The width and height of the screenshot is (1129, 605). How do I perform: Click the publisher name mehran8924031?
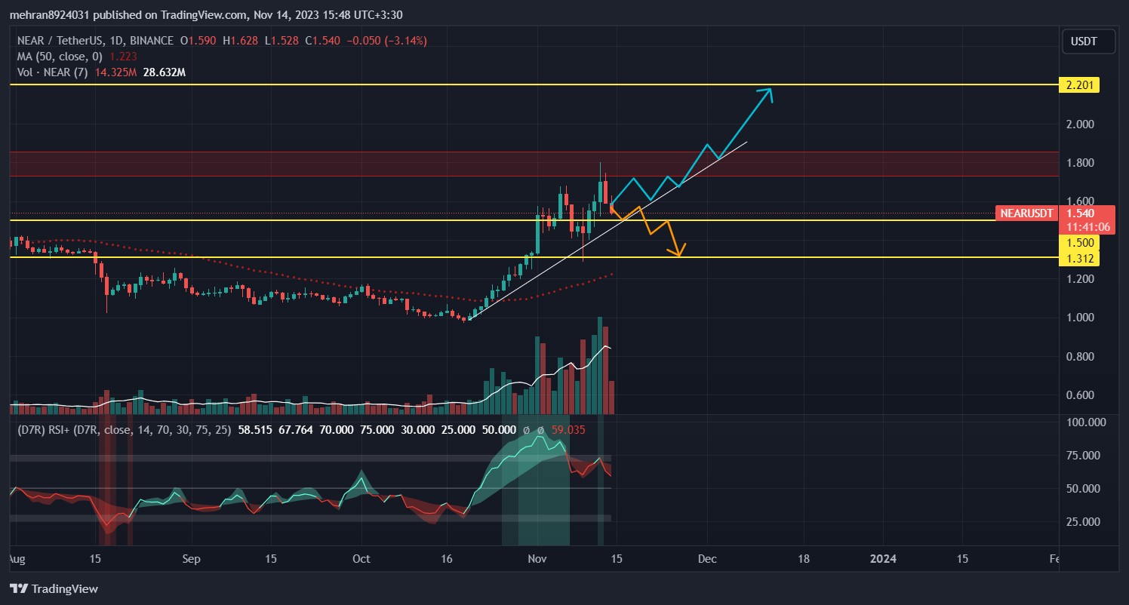pos(48,15)
